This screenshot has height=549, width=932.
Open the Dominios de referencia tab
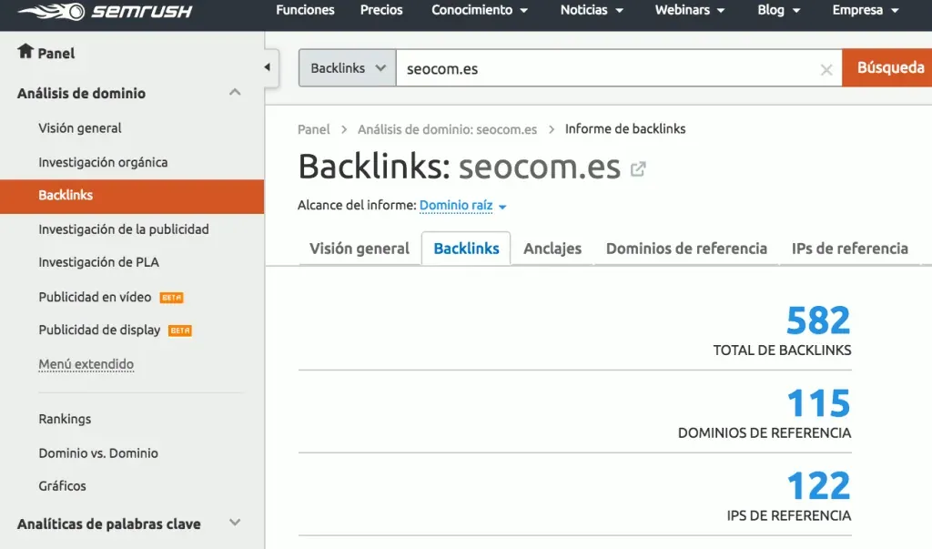(x=686, y=249)
